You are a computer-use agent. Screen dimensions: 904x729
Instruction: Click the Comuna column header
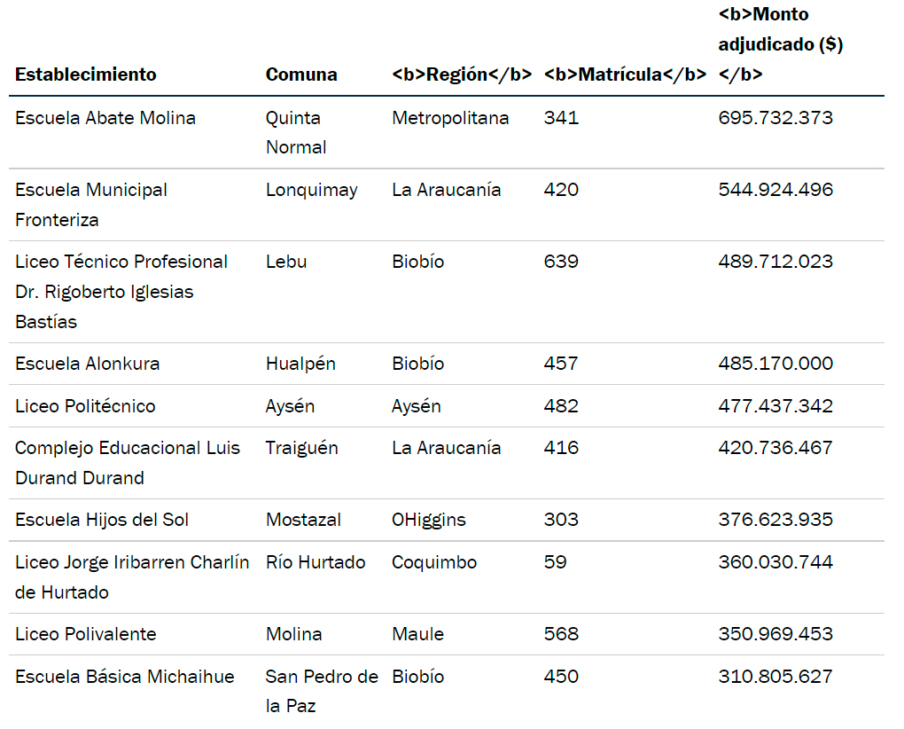301,74
